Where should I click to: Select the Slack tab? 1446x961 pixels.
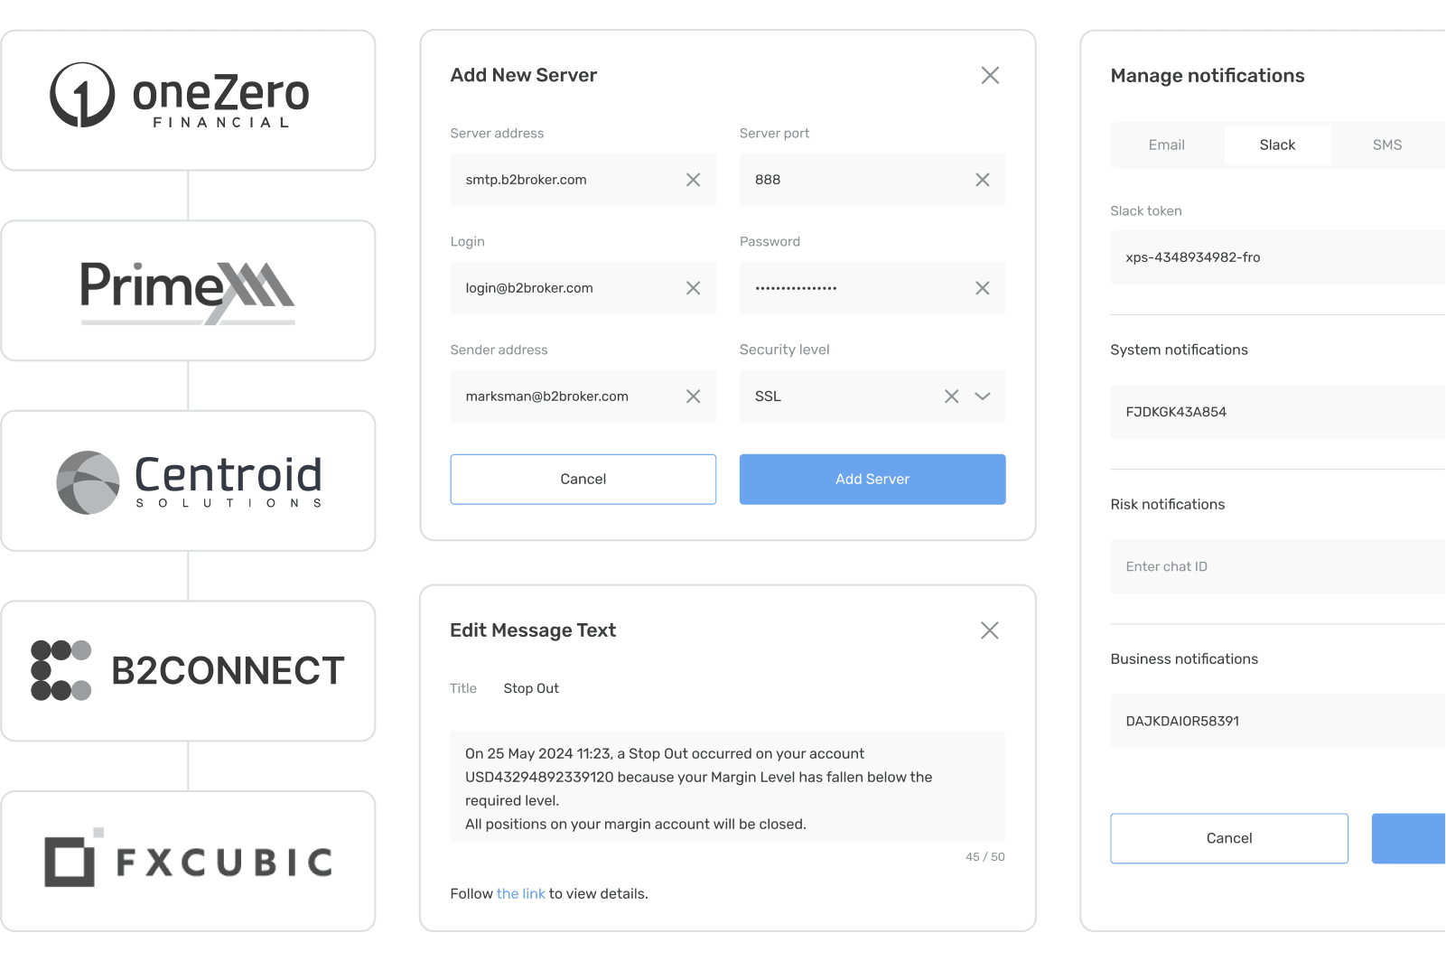(x=1277, y=145)
